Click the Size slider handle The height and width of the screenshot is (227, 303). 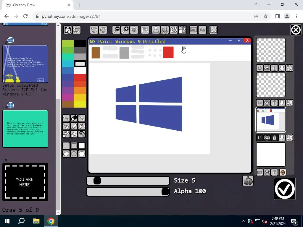point(97,181)
